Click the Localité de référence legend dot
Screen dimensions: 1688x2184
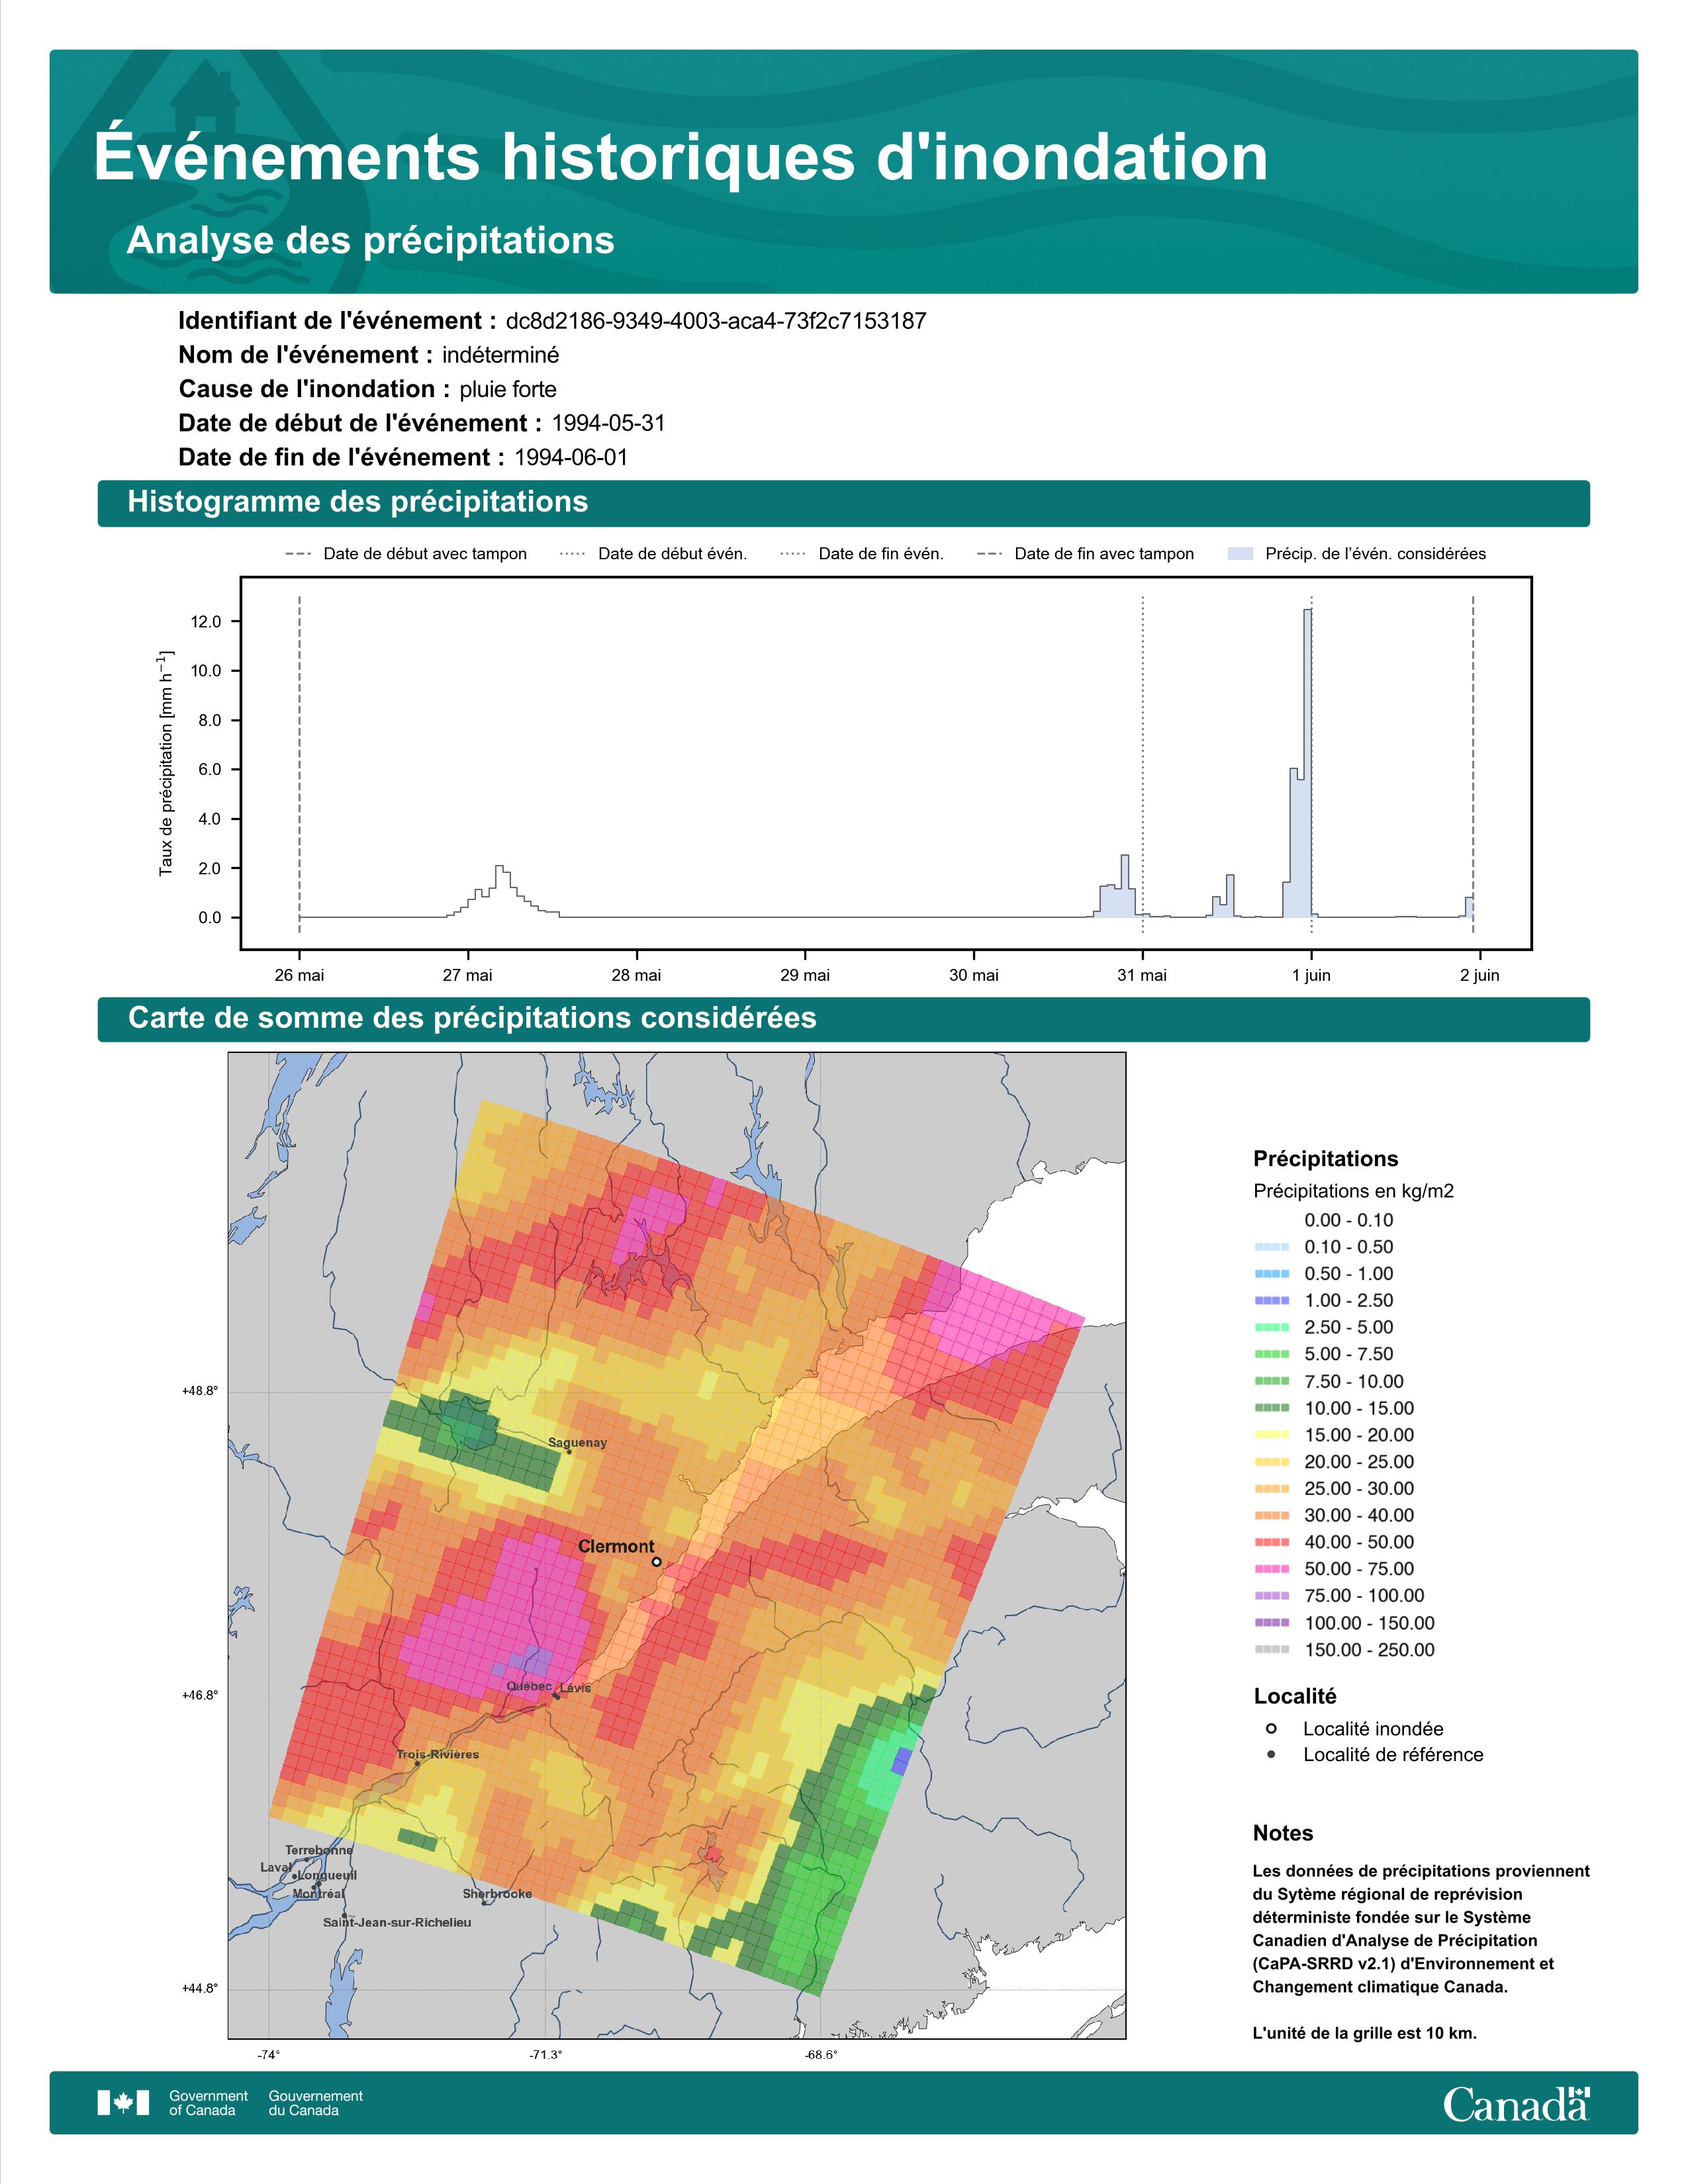pos(1271,1755)
